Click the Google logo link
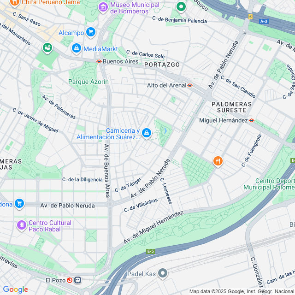 [16, 289]
